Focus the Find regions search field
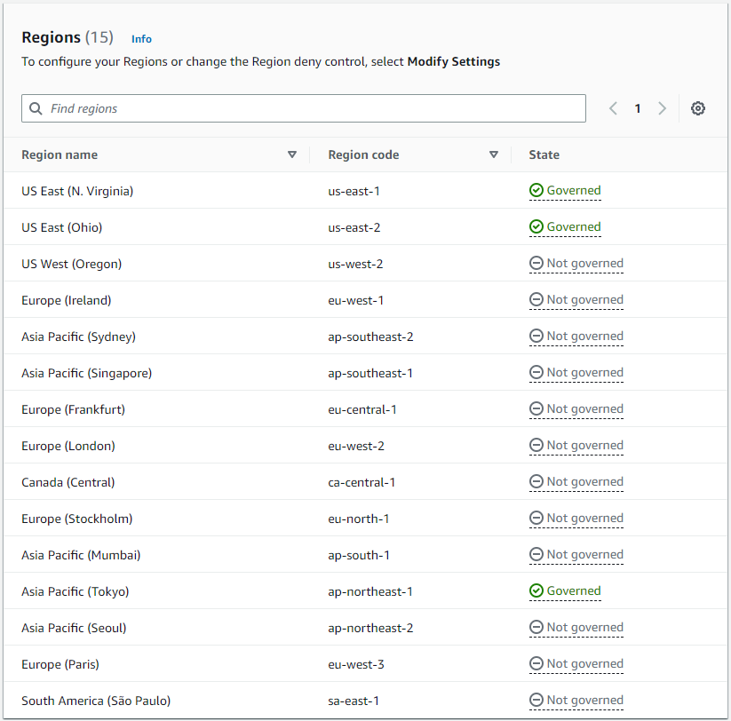Image resolution: width=731 pixels, height=721 pixels. tap(311, 108)
